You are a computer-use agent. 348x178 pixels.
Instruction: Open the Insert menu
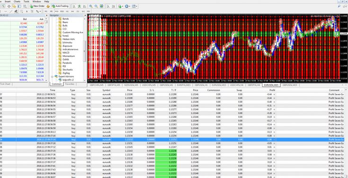click(8, 1)
